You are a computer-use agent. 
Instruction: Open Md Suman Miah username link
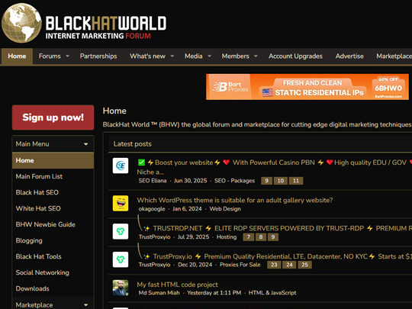tap(159, 293)
